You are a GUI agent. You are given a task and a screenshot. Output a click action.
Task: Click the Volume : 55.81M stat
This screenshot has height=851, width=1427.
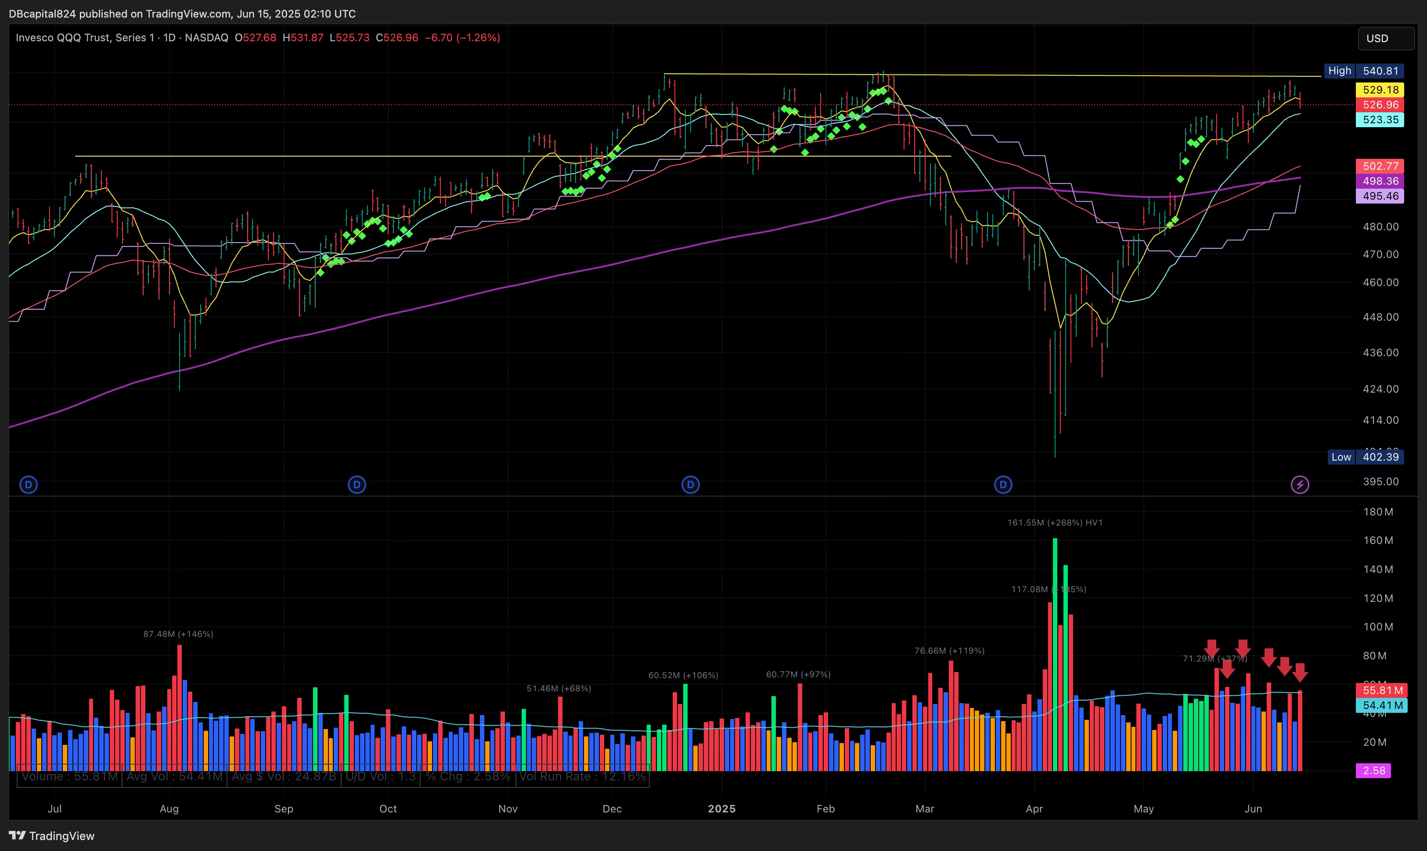(69, 776)
